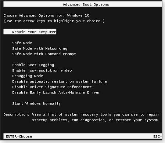Click the Advanced Boot Options title bar
The image size is (165, 143).
click(x=83, y=4)
